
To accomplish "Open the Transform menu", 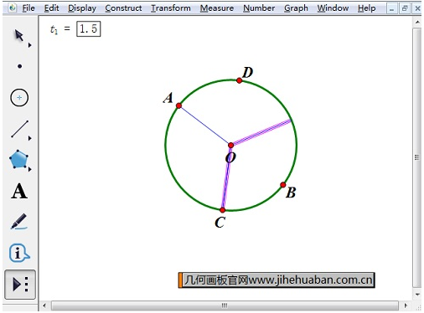I will [x=171, y=8].
